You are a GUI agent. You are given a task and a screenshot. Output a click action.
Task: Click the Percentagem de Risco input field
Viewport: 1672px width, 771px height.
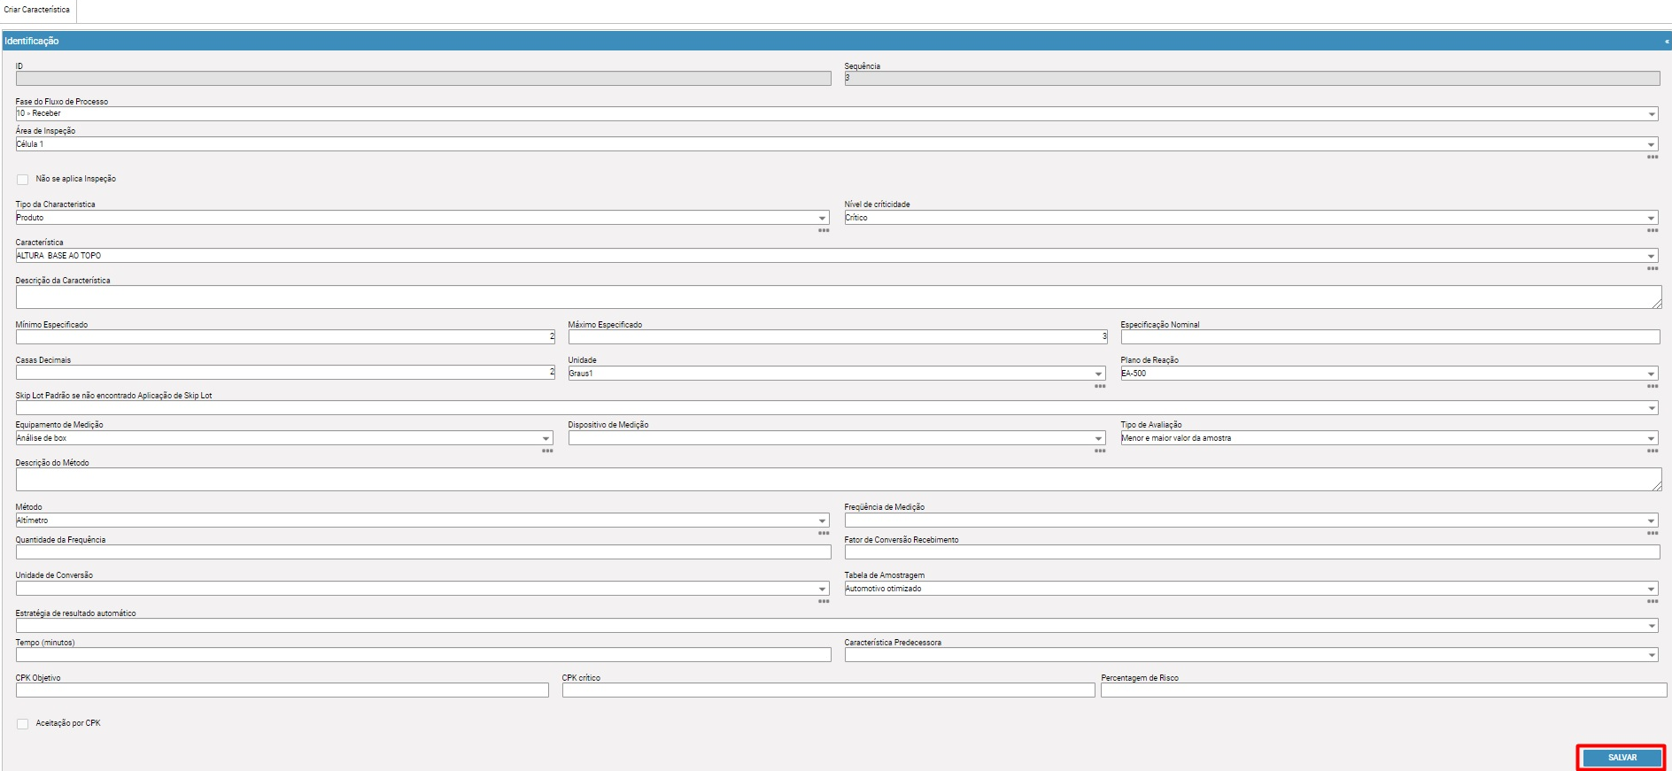coord(1384,690)
